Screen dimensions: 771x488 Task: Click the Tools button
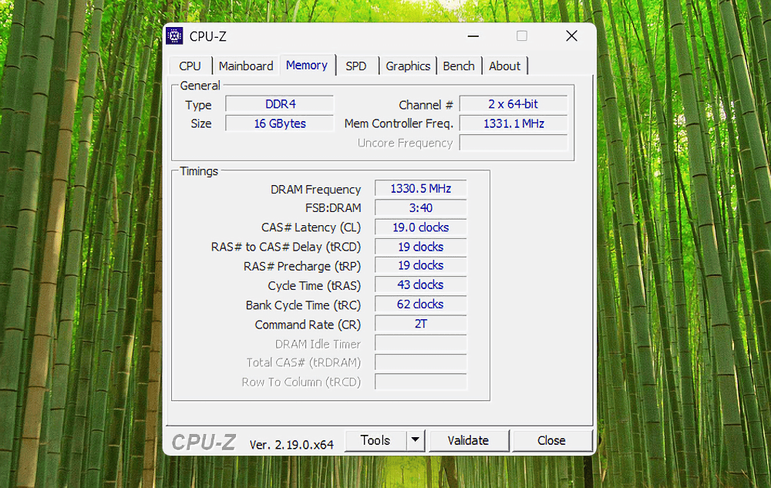[377, 440]
